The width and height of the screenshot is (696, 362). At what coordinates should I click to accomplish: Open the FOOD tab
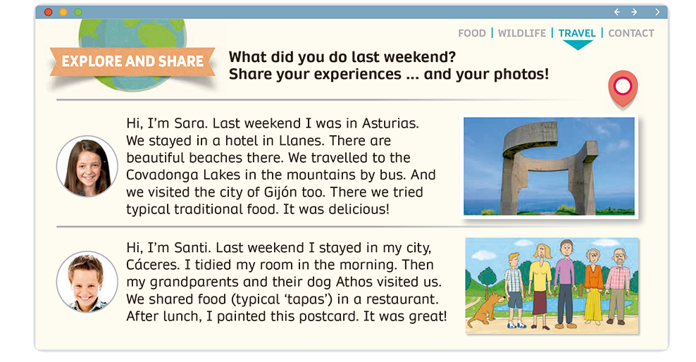tap(472, 33)
